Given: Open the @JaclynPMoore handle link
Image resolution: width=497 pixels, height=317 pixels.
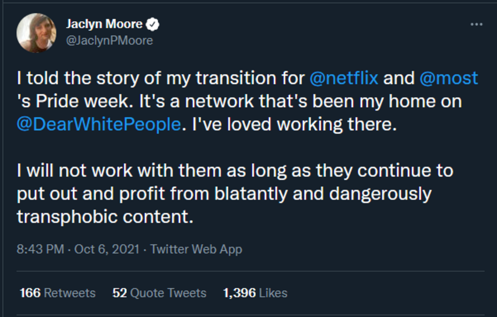Looking at the screenshot, I should 109,41.
